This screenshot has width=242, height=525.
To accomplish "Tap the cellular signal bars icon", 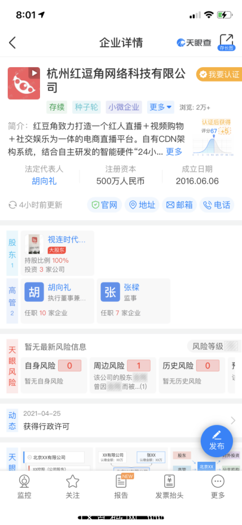I will pos(195,15).
